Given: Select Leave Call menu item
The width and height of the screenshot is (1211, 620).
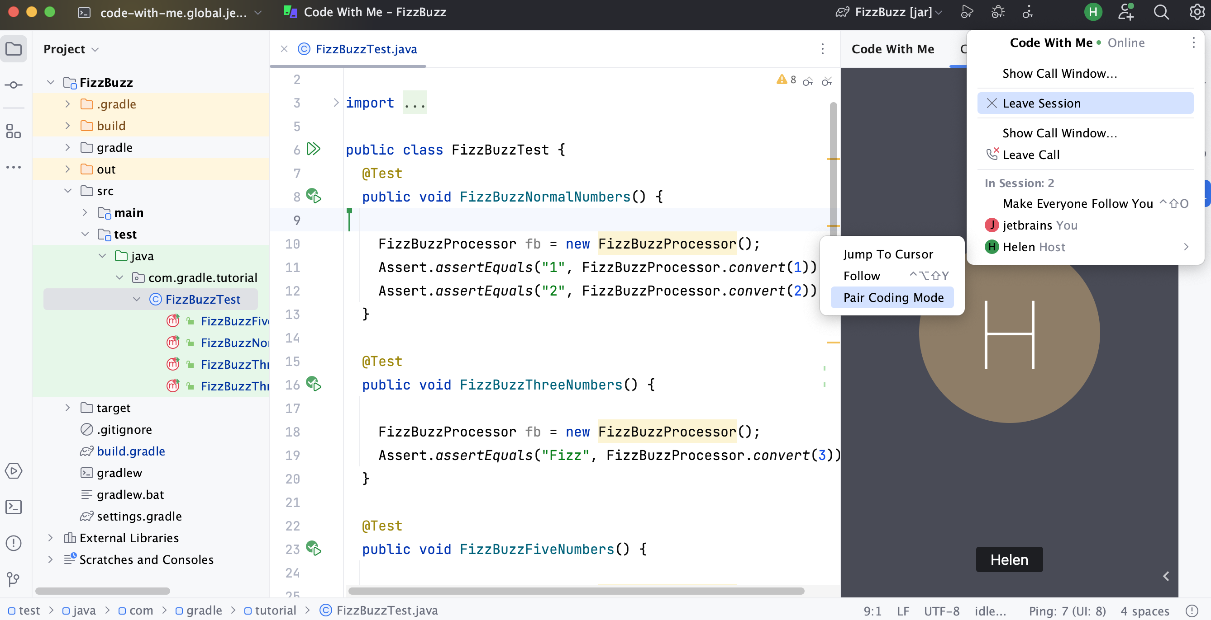Looking at the screenshot, I should [1030, 154].
